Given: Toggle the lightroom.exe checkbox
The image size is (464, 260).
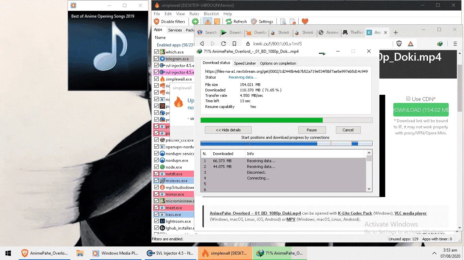Looking at the screenshot, I should click(x=156, y=221).
